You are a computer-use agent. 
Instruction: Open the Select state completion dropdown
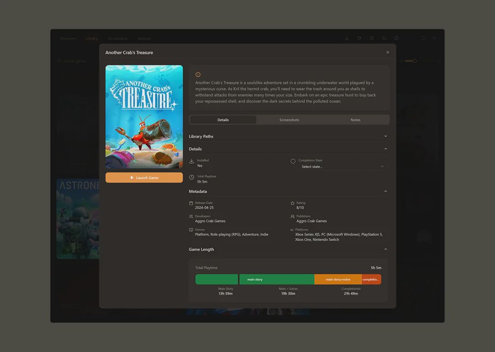coord(342,167)
